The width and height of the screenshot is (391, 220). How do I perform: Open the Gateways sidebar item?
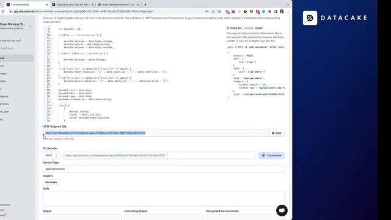click(x=4, y=73)
